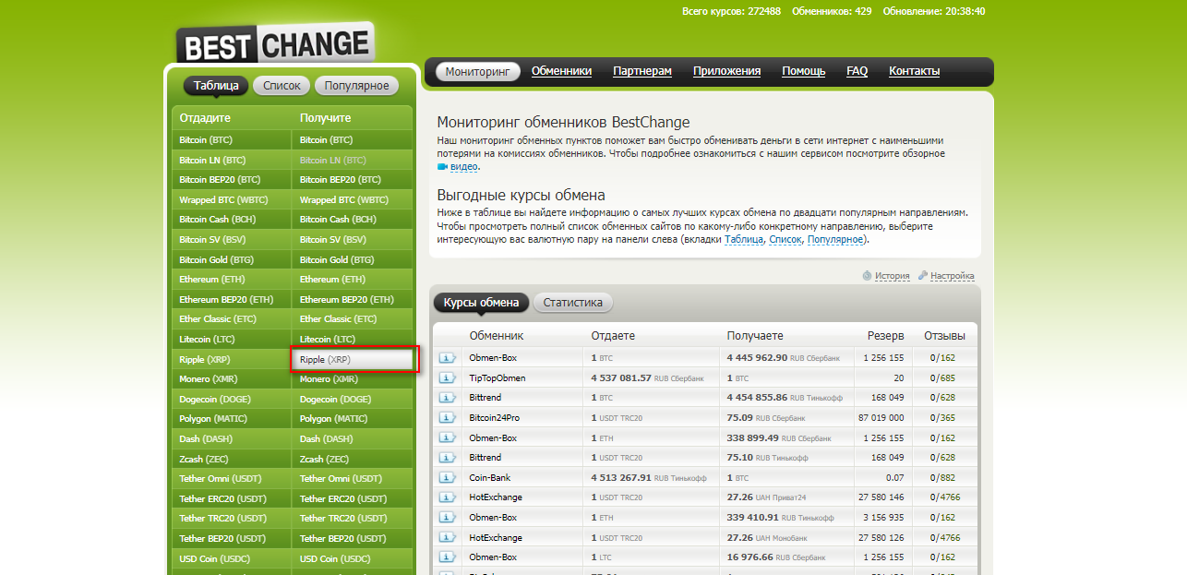Screen dimensions: 1187x575
Task: Switch to the Таблица tab
Action: click(x=216, y=86)
